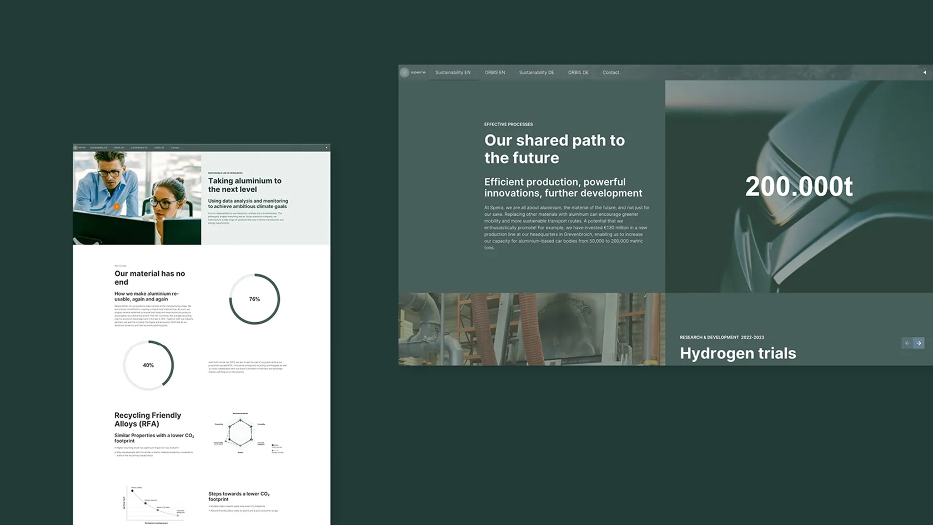Click the factory pipes photo thumbnail
933x525 pixels.
(x=531, y=329)
